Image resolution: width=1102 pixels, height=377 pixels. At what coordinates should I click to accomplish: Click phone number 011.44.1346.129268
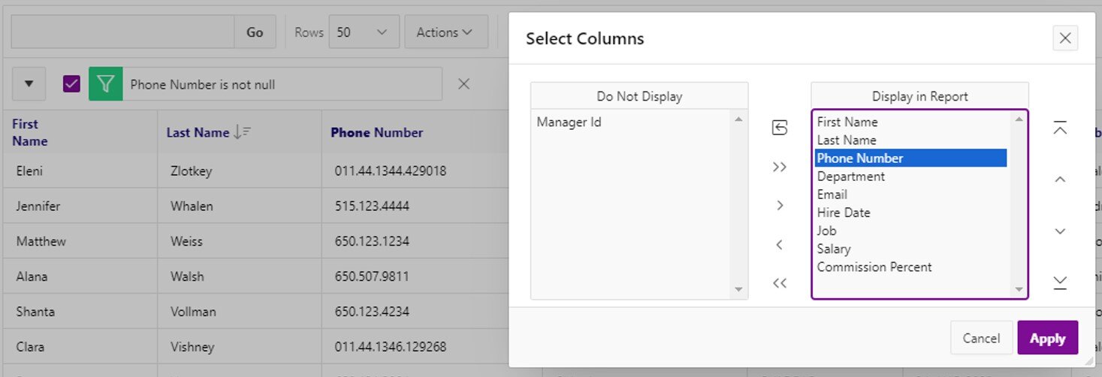(391, 347)
